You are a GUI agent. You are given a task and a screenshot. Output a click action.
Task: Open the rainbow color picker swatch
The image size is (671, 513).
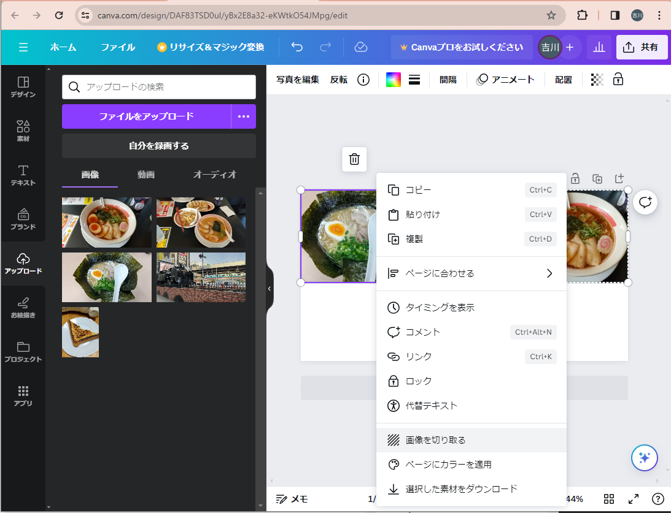click(x=393, y=80)
